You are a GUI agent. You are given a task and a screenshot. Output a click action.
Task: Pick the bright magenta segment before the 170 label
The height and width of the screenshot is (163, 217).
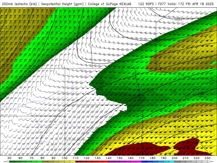(139, 162)
